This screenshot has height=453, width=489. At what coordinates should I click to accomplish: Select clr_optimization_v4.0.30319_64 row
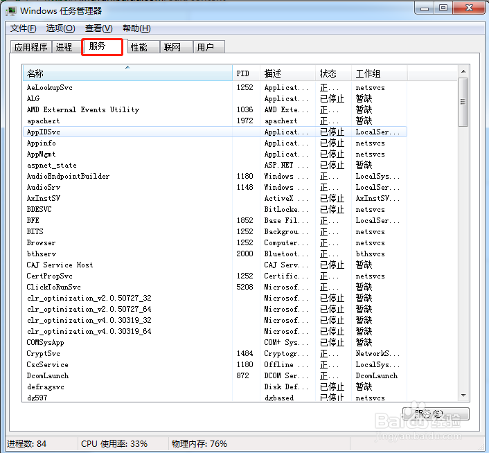click(215, 331)
